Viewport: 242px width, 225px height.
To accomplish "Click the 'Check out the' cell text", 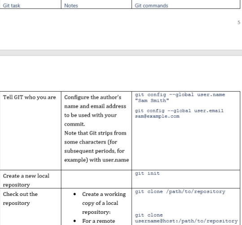I will click(20, 194).
